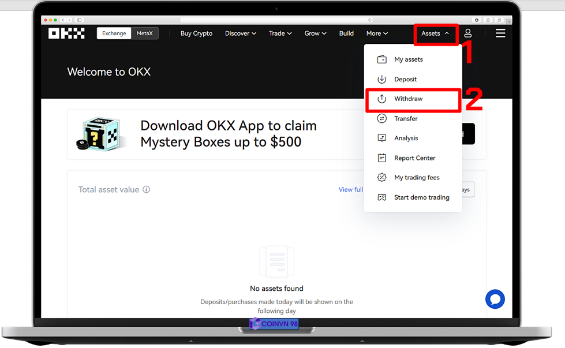Open the chat support bubble

(x=495, y=299)
